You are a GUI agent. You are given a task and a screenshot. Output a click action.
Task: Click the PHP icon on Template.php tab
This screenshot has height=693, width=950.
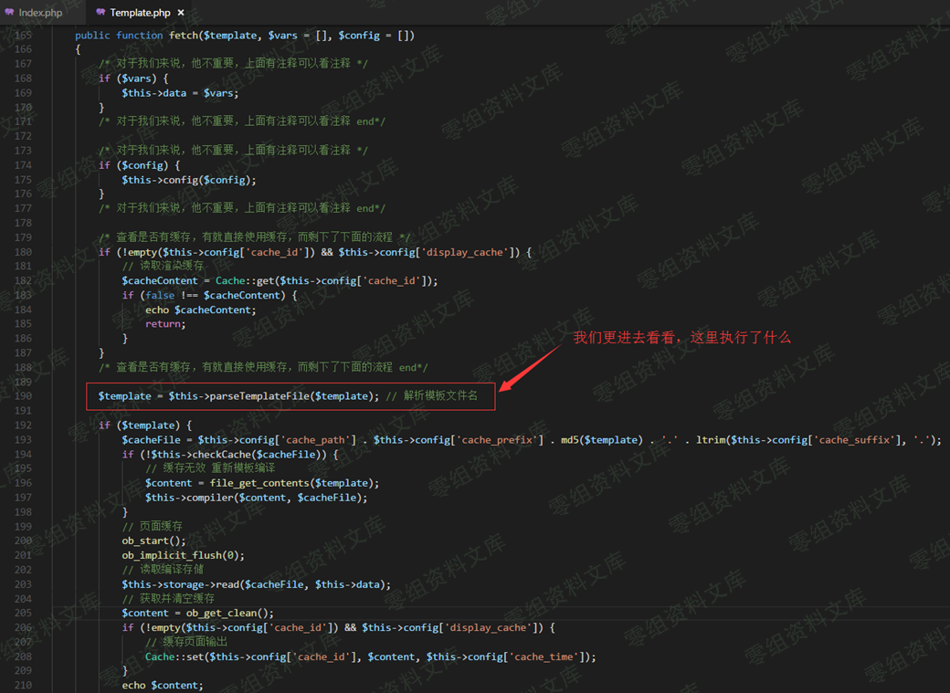coord(100,12)
